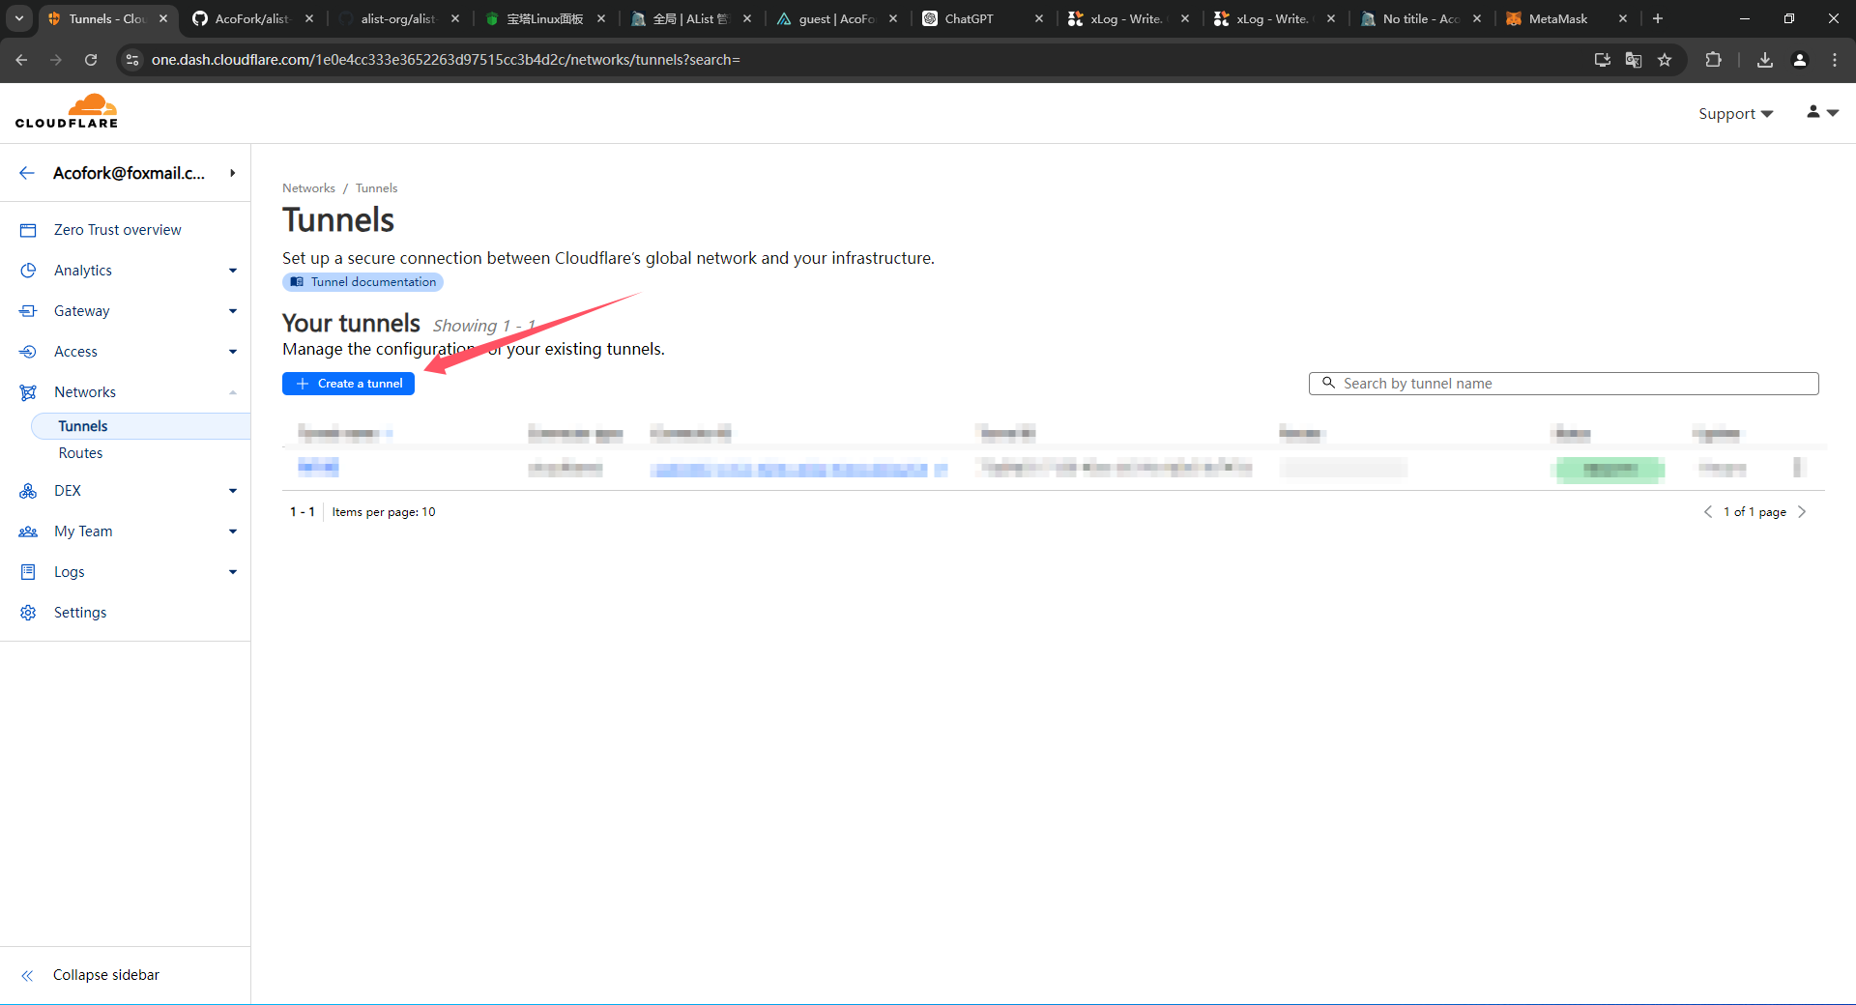Open Tunnel documentation link
The image size is (1856, 1005).
(363, 282)
